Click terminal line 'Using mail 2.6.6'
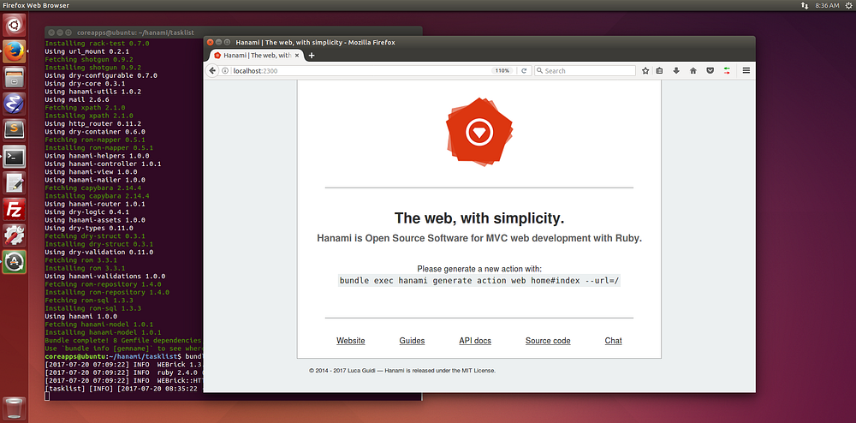Screen dimensions: 856x423 point(77,100)
